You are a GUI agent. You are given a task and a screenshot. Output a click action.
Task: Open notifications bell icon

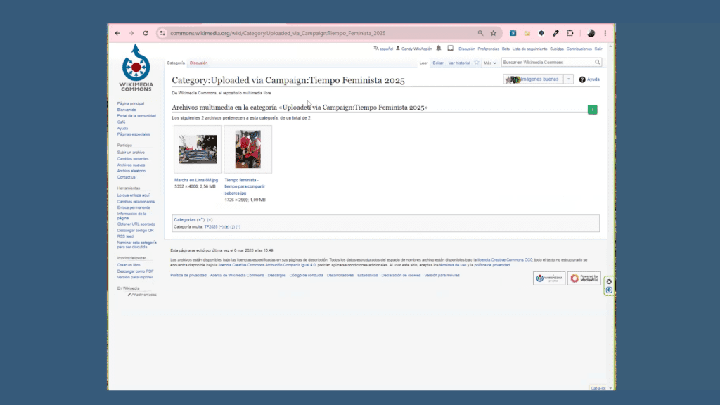pos(439,49)
